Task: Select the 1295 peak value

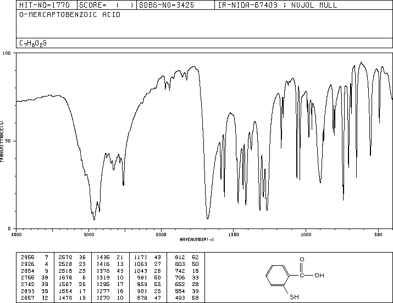Action: 103,284
